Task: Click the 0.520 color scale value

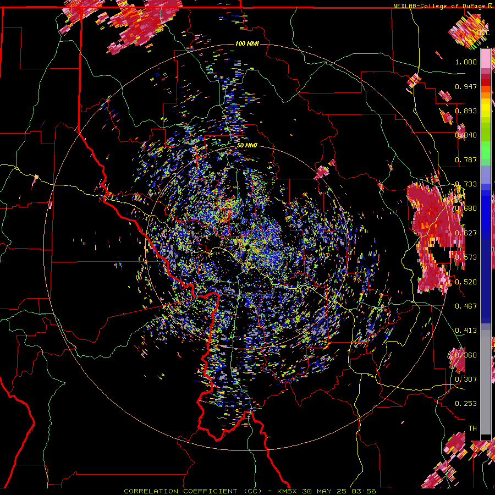Action: point(466,282)
